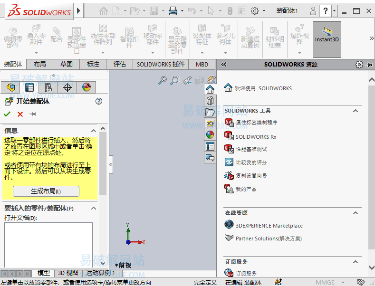Pin the SOLIDWORKS 资源 task pane
This screenshot has height=286, width=375.
(x=369, y=65)
